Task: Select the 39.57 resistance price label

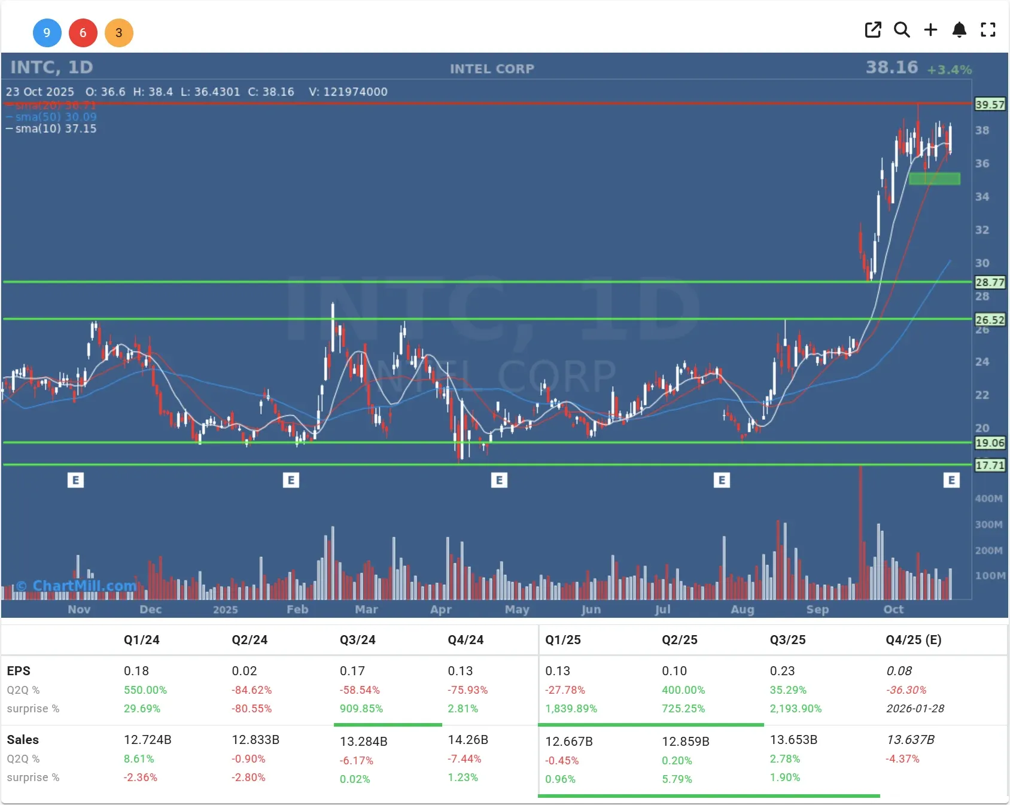Action: 991,104
